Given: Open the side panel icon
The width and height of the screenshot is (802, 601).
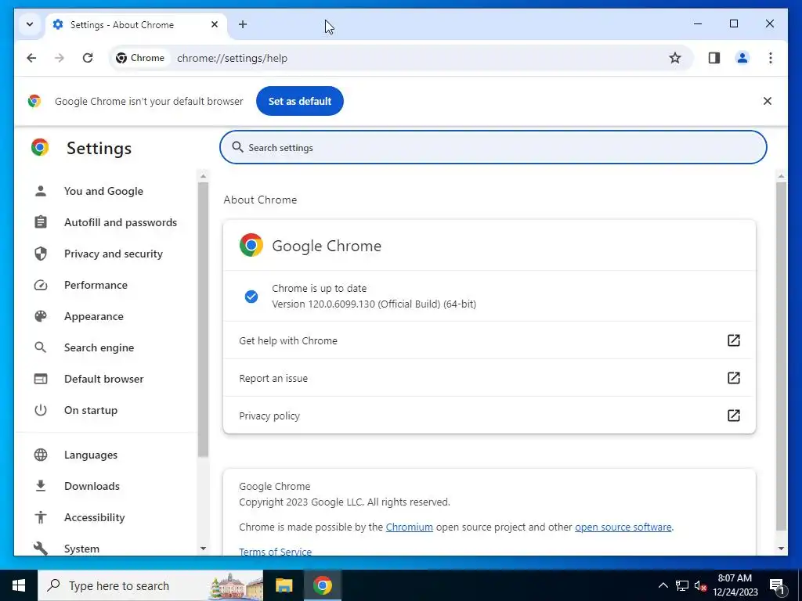Looking at the screenshot, I should click(x=714, y=58).
